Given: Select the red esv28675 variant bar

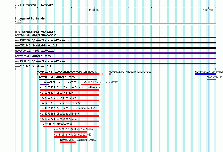Looking at the screenshot, I should [x=71, y=127].
